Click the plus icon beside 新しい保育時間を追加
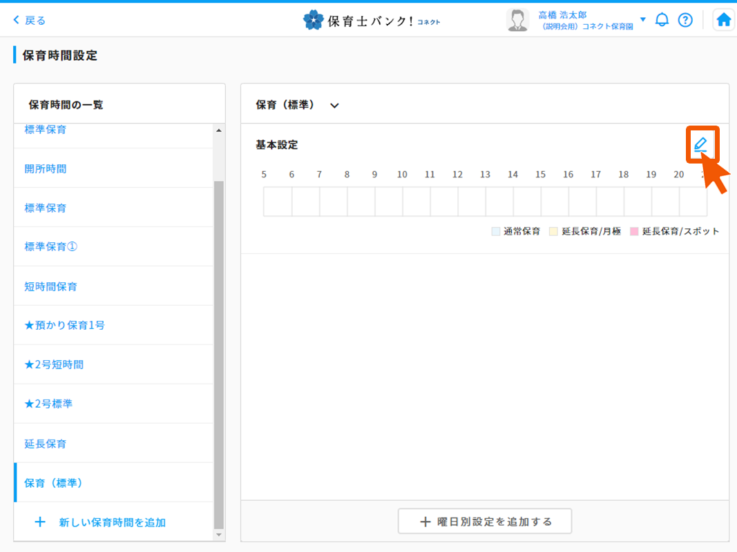 click(40, 522)
